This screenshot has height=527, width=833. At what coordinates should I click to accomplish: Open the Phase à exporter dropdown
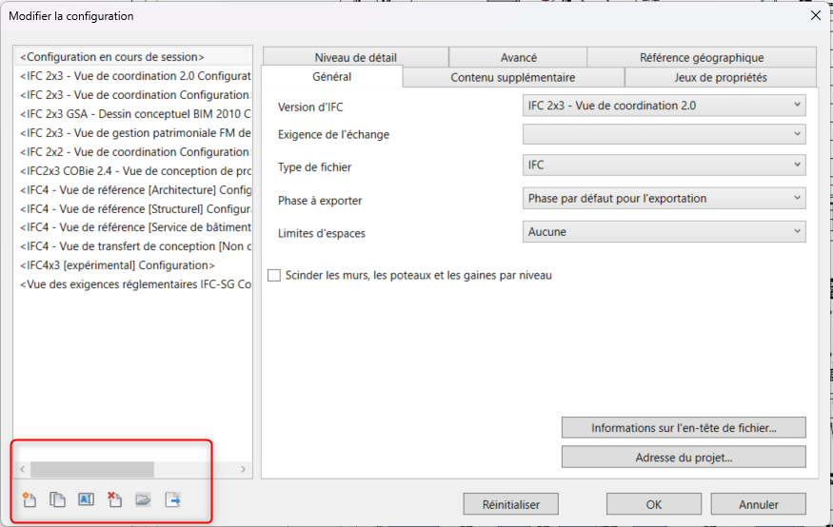pos(664,199)
